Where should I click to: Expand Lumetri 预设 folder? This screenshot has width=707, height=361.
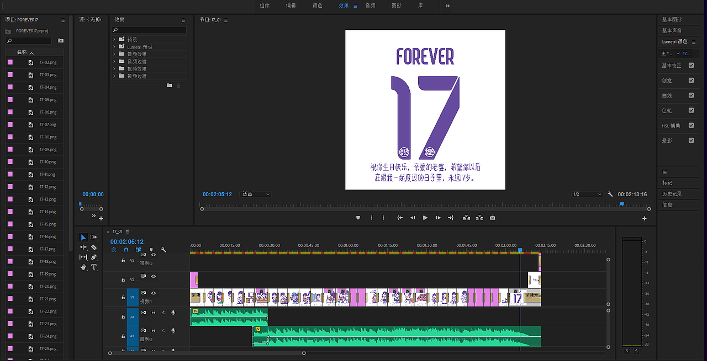pyautogui.click(x=114, y=47)
